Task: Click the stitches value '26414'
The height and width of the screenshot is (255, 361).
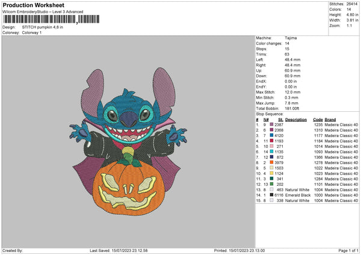Action: 352,4
